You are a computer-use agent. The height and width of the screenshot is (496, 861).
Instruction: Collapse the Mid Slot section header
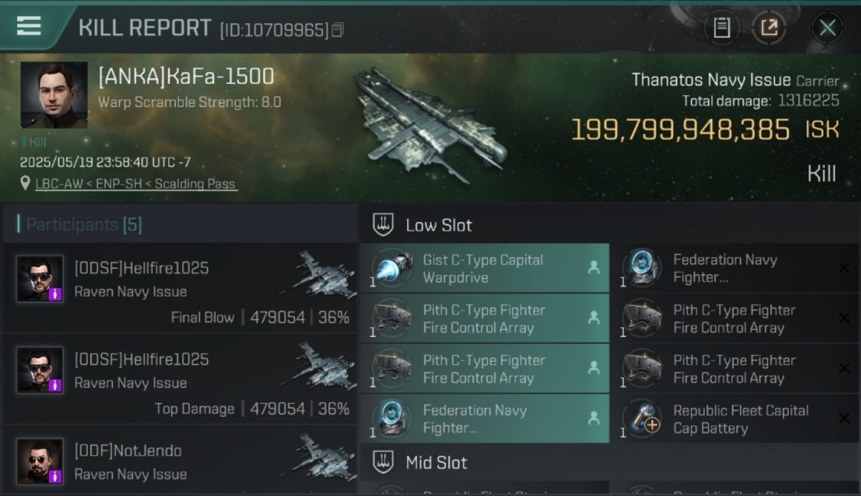pos(609,462)
